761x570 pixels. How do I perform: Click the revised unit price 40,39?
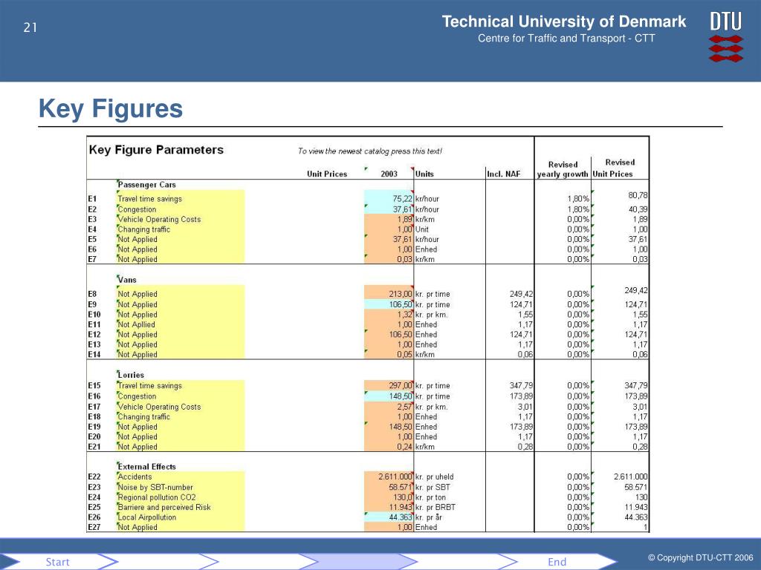pyautogui.click(x=638, y=209)
